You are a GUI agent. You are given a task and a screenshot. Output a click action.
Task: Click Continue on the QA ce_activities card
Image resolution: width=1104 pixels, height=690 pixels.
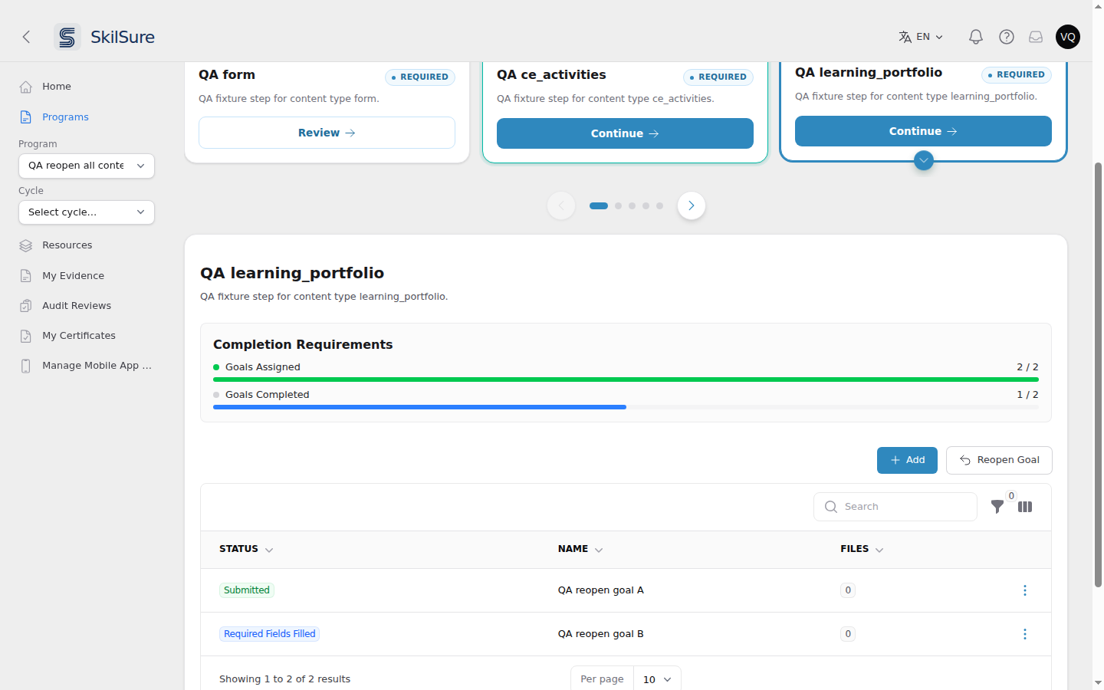coord(625,133)
